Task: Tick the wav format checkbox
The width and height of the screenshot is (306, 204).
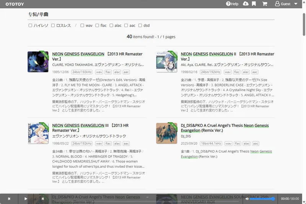Action: [x=82, y=26]
